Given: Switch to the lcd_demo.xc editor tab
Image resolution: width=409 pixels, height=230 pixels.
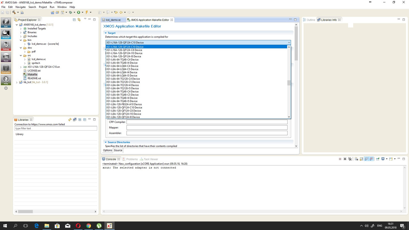Looking at the screenshot, I should click(x=113, y=20).
